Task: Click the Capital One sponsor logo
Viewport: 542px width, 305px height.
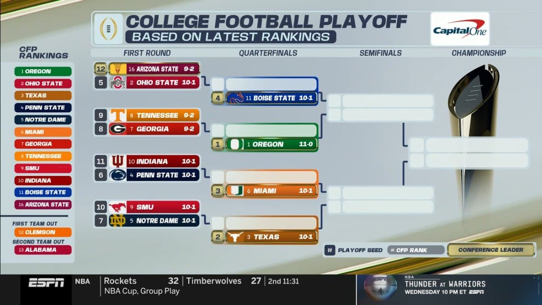Action: pyautogui.click(x=460, y=29)
